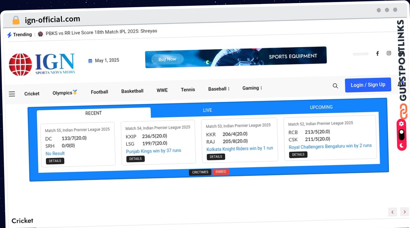This screenshot has width=410, height=228.
Task: Click the Trending label
Action: [x=22, y=35]
